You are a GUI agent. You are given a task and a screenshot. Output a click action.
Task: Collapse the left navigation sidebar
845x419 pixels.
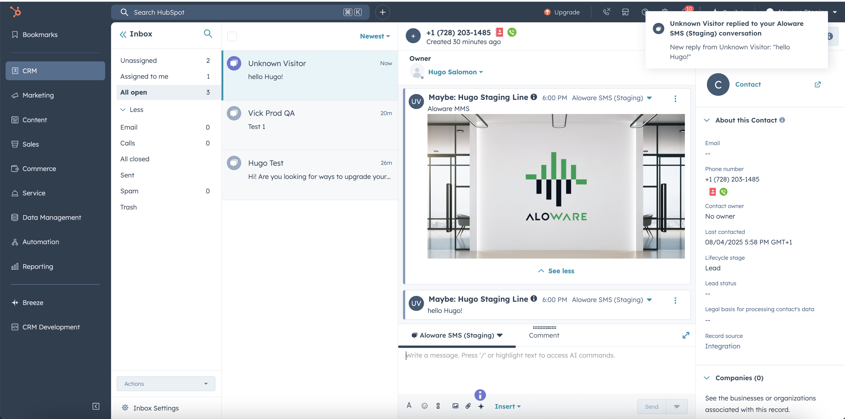pos(96,407)
